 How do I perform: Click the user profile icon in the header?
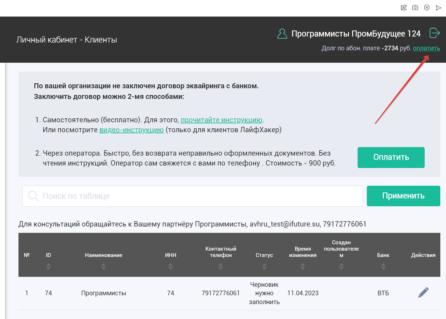(282, 34)
